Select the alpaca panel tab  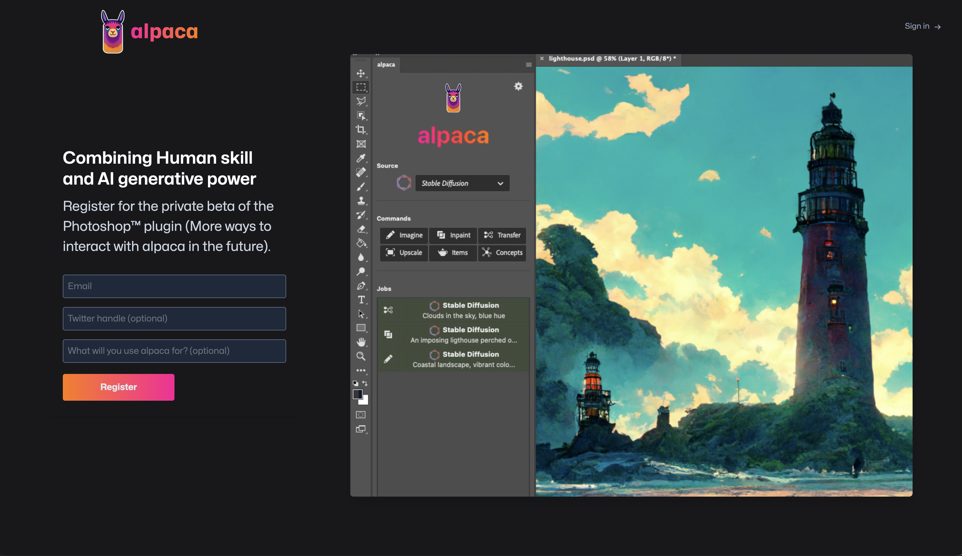click(386, 64)
